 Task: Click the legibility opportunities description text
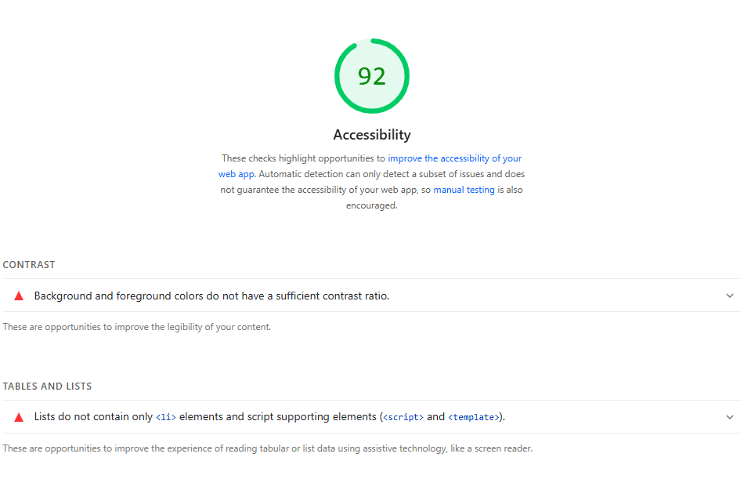click(x=137, y=327)
